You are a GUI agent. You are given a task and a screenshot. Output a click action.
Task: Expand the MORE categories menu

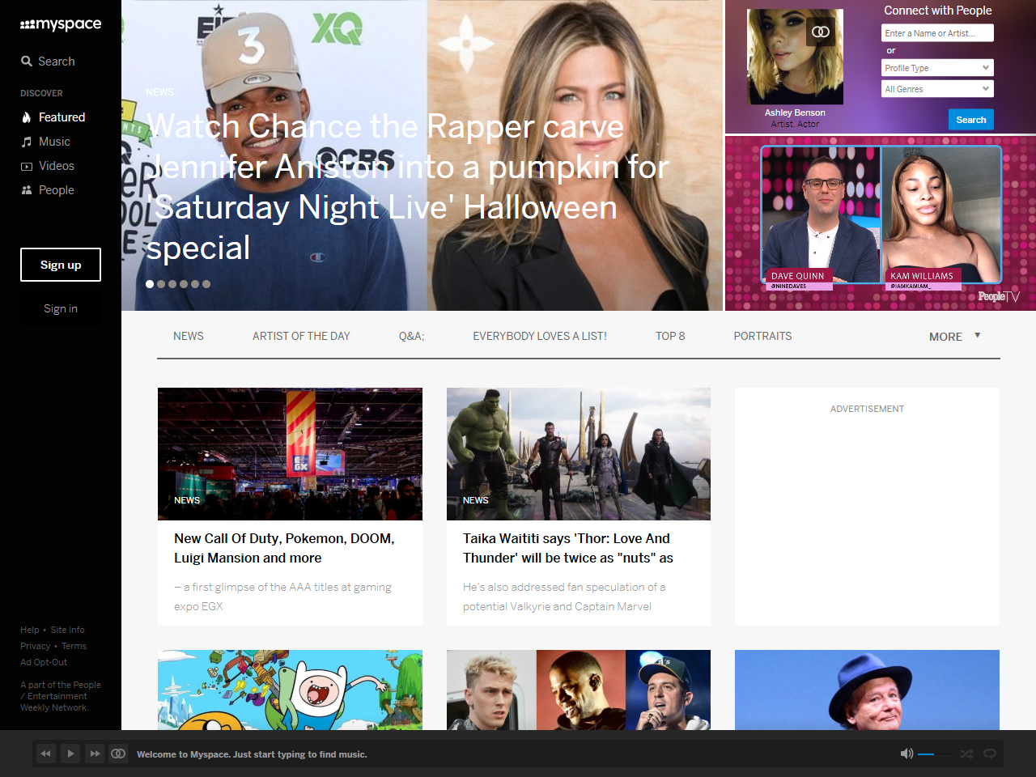[x=955, y=337]
